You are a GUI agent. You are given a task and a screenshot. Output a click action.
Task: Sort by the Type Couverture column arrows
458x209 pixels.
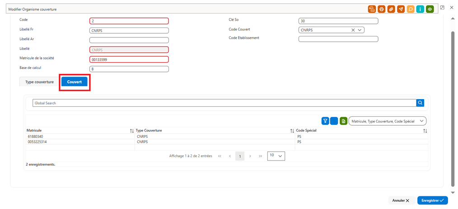point(292,131)
